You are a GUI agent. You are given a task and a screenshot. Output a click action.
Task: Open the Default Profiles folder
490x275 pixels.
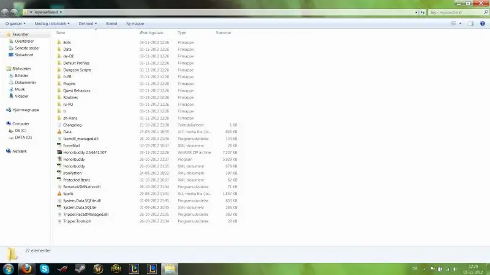(x=76, y=63)
